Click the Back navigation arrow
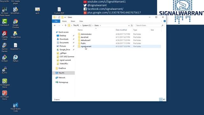This screenshot has height=115, width=204. 55,26
